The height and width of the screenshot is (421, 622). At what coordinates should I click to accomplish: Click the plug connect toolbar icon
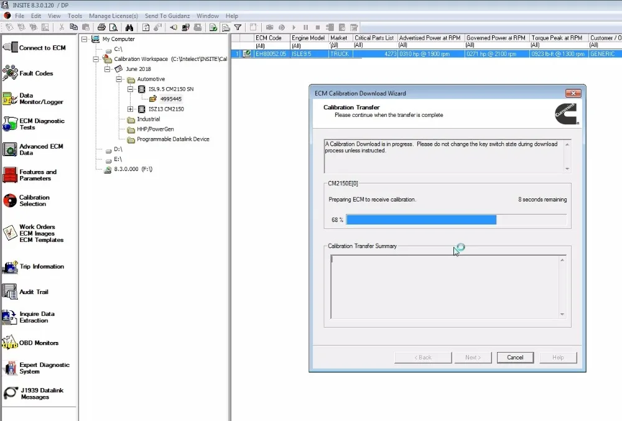click(x=174, y=27)
